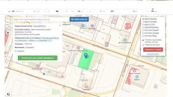Click the Госинспекция marker icon
Image resolution: width=173 pixels, height=97 pixels.
pyautogui.click(x=38, y=66)
